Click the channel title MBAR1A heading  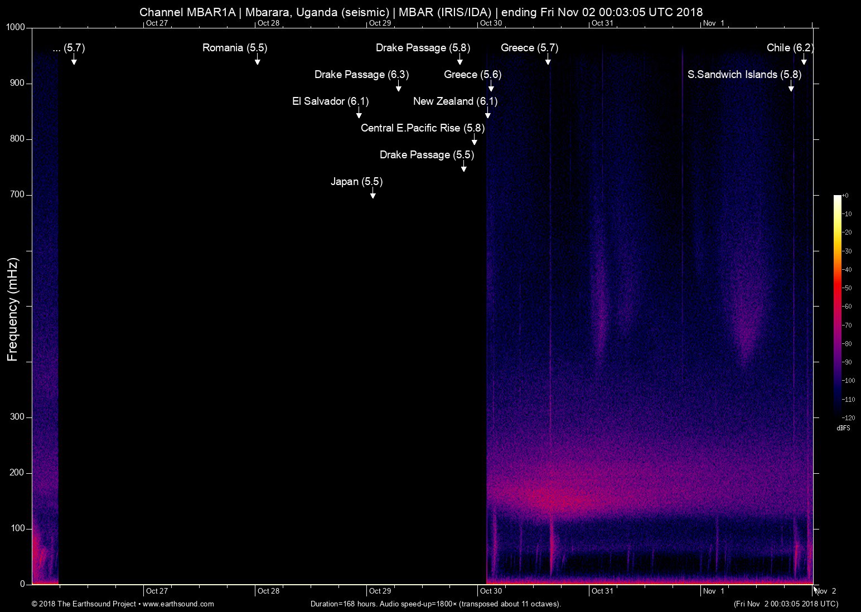point(421,12)
